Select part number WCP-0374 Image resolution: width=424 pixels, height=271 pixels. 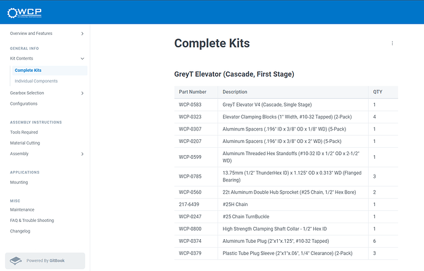point(190,241)
